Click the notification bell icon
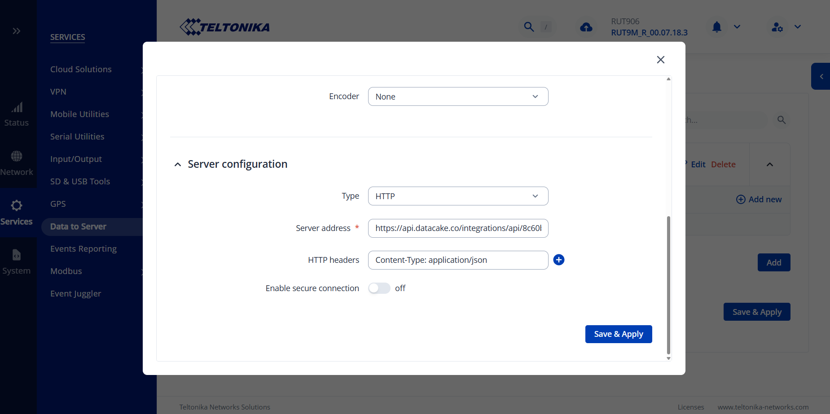 [716, 27]
